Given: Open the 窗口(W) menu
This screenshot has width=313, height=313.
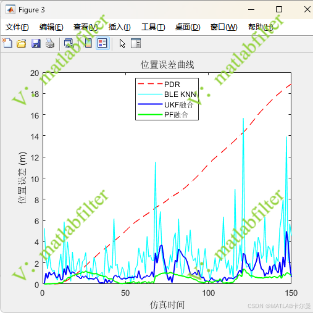Looking at the screenshot, I should point(223,27).
